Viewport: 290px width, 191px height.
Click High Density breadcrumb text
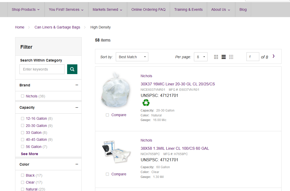pyautogui.click(x=100, y=27)
